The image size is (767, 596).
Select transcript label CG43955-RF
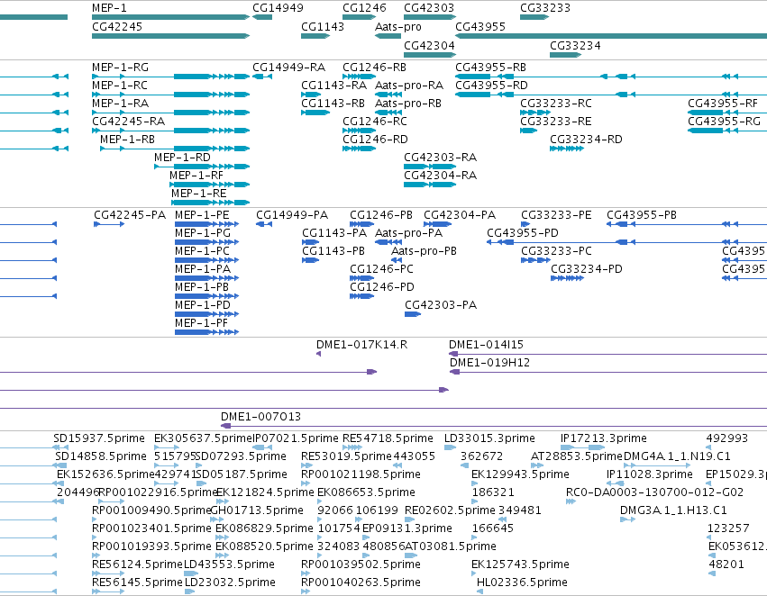tap(723, 104)
